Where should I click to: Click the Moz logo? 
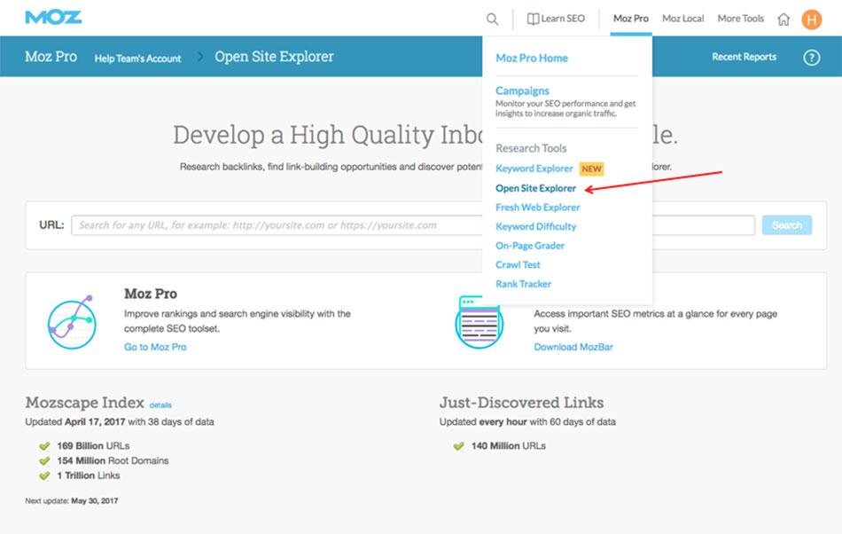(53, 17)
